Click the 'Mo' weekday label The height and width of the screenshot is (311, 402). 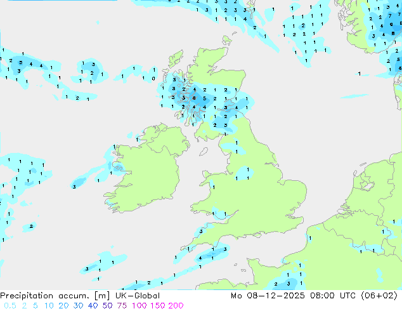click(236, 296)
